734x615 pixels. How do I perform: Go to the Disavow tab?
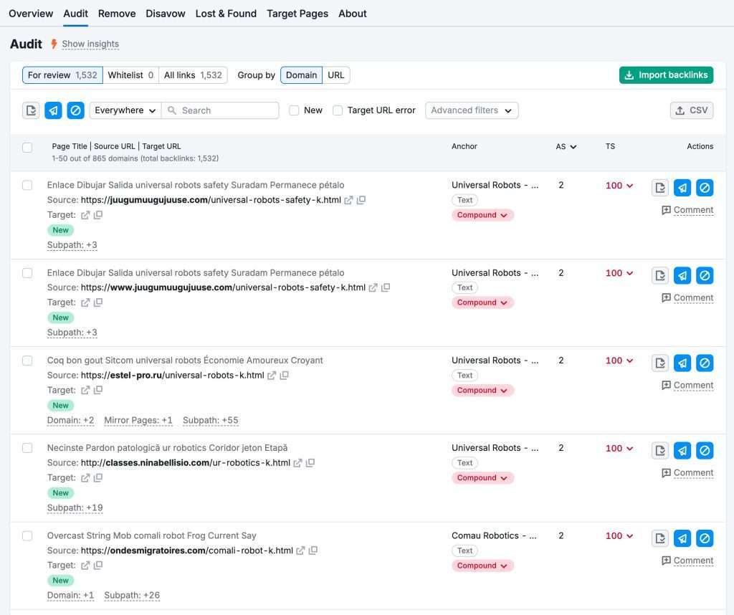pyautogui.click(x=166, y=14)
